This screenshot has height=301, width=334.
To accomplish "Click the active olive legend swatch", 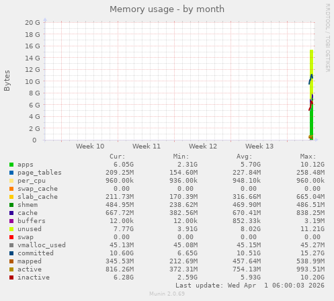I will [11, 269].
